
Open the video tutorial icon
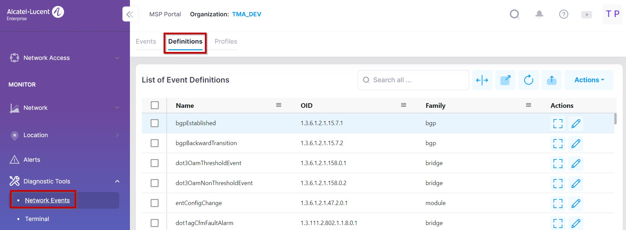(586, 15)
